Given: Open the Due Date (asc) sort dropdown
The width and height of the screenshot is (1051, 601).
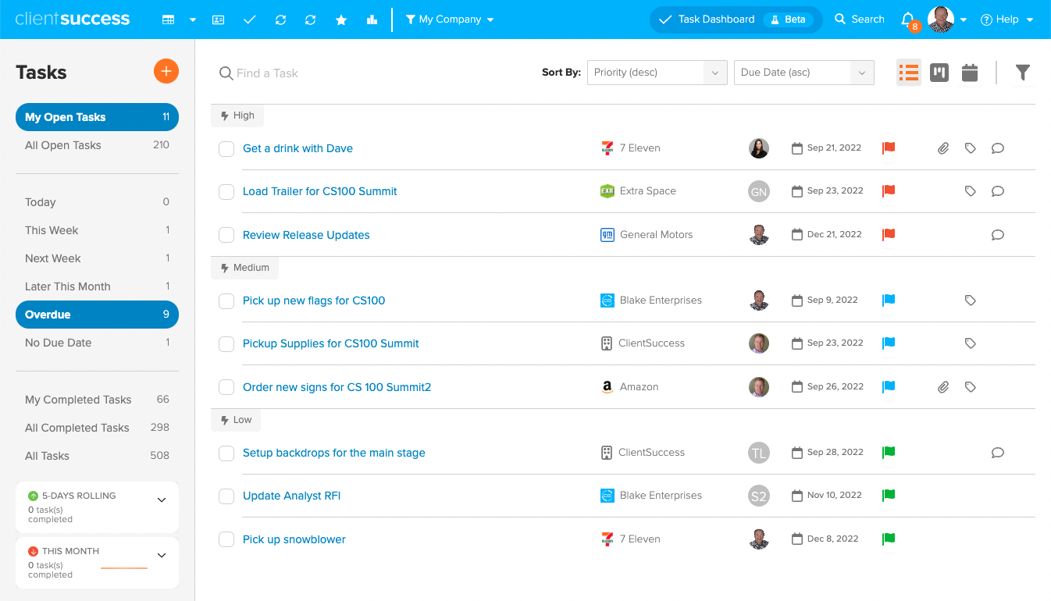Looking at the screenshot, I should pyautogui.click(x=804, y=73).
